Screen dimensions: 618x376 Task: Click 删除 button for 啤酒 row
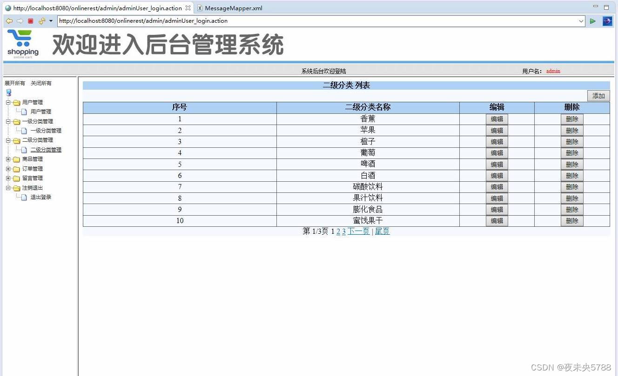click(572, 165)
